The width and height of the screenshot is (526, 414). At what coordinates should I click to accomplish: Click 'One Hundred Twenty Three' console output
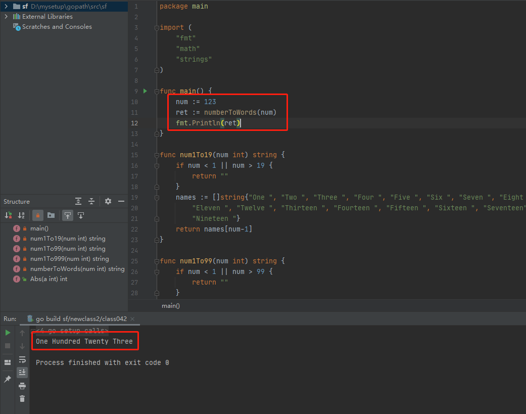click(84, 341)
